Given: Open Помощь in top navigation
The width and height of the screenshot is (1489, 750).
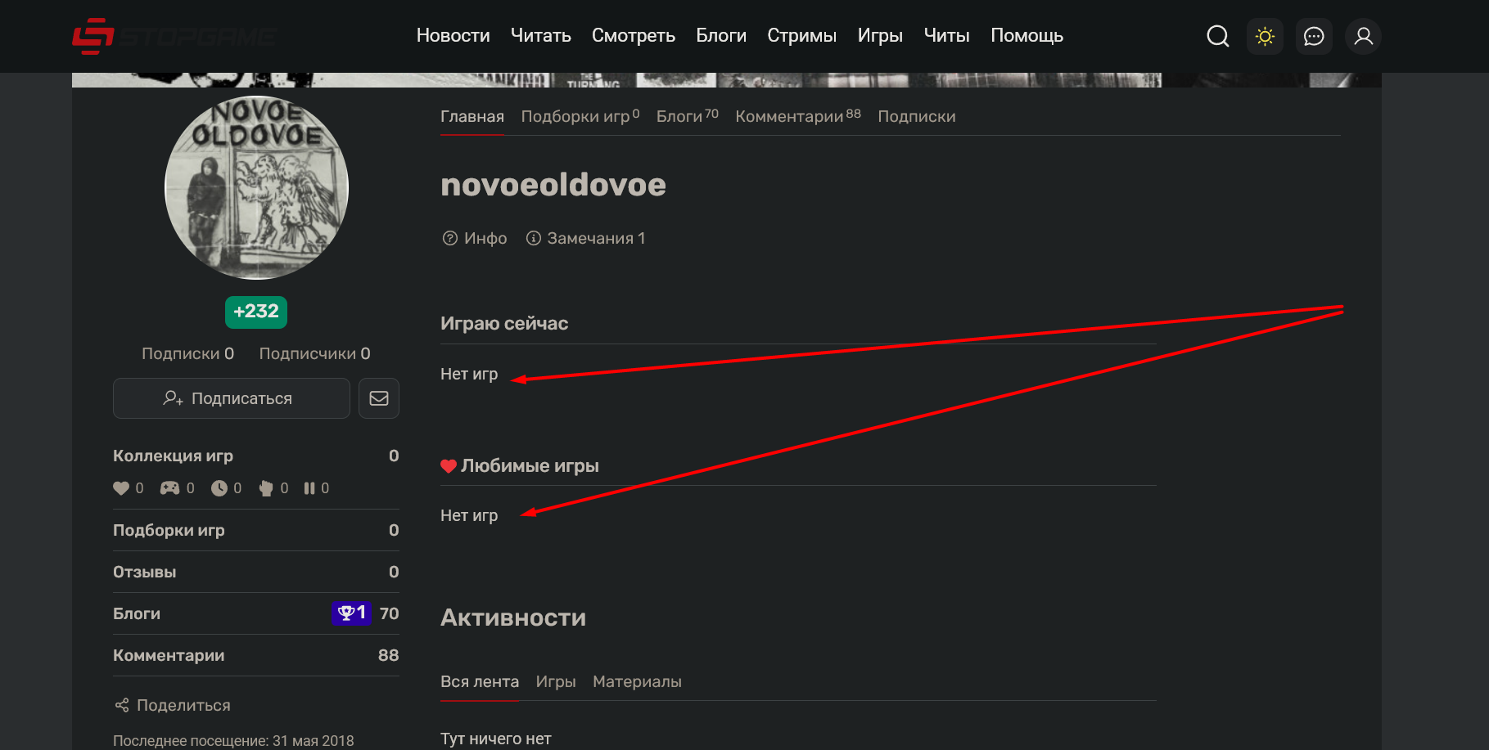Looking at the screenshot, I should (1027, 36).
